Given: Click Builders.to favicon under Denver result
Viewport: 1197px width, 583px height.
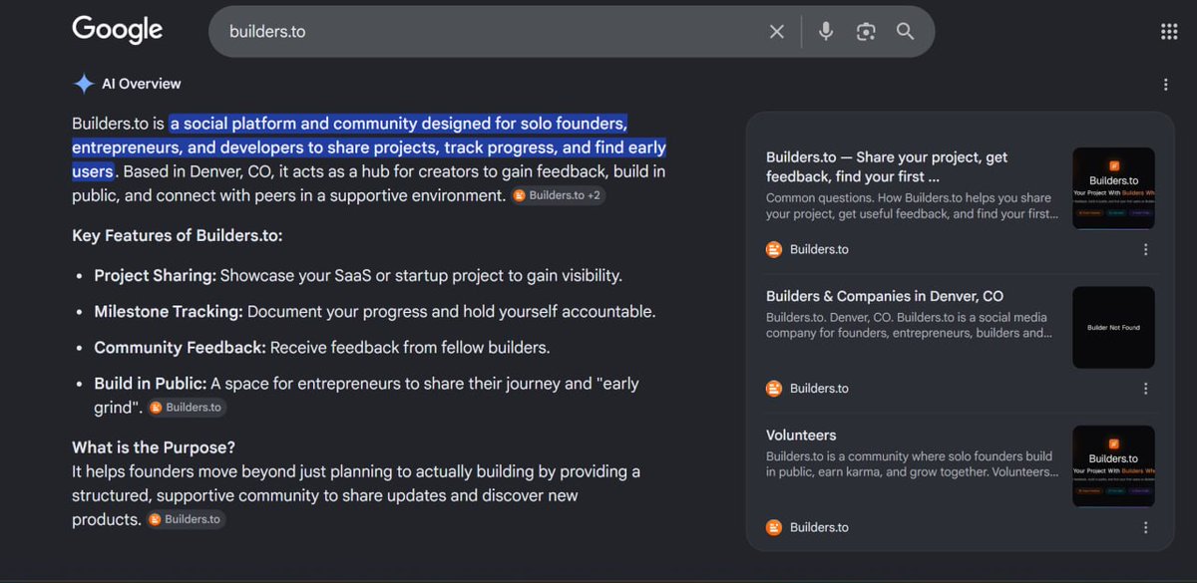Looking at the screenshot, I should coord(774,389).
